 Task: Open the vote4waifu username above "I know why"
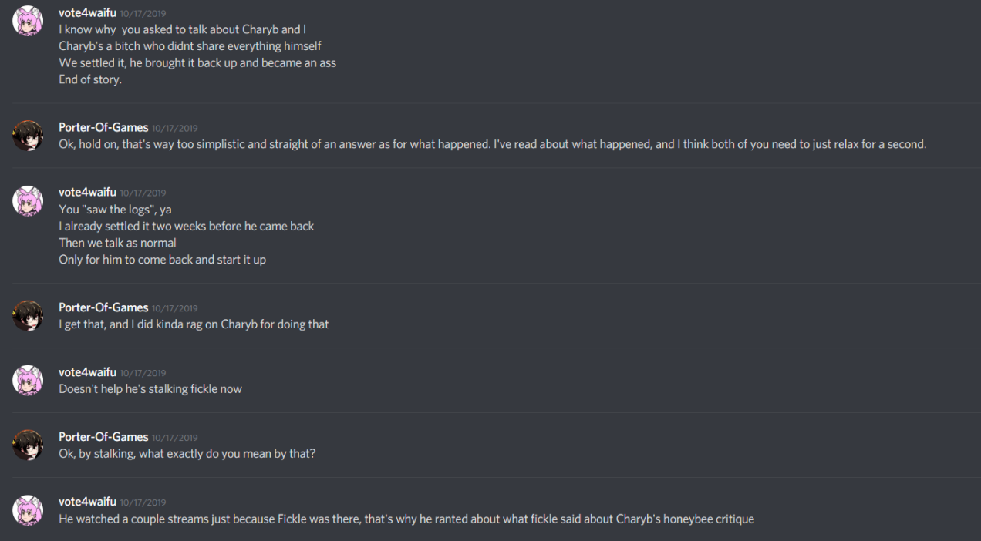pyautogui.click(x=87, y=13)
